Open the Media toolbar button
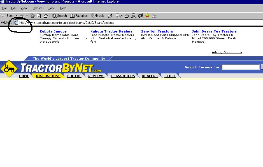Image resolution: width=263 pixels, height=167 pixels. coord(98,16)
